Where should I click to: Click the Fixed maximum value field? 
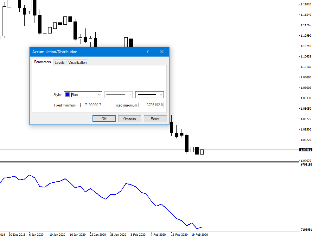click(x=154, y=105)
